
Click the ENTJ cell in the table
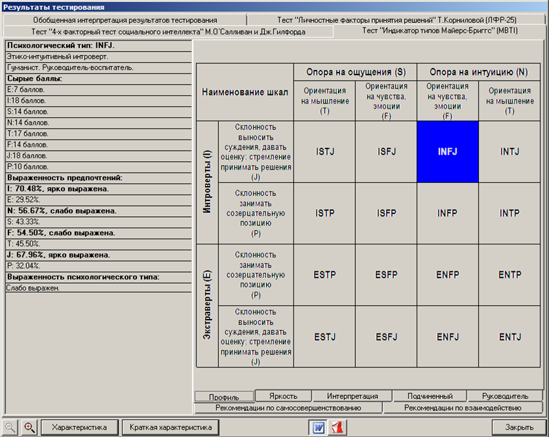[510, 337]
